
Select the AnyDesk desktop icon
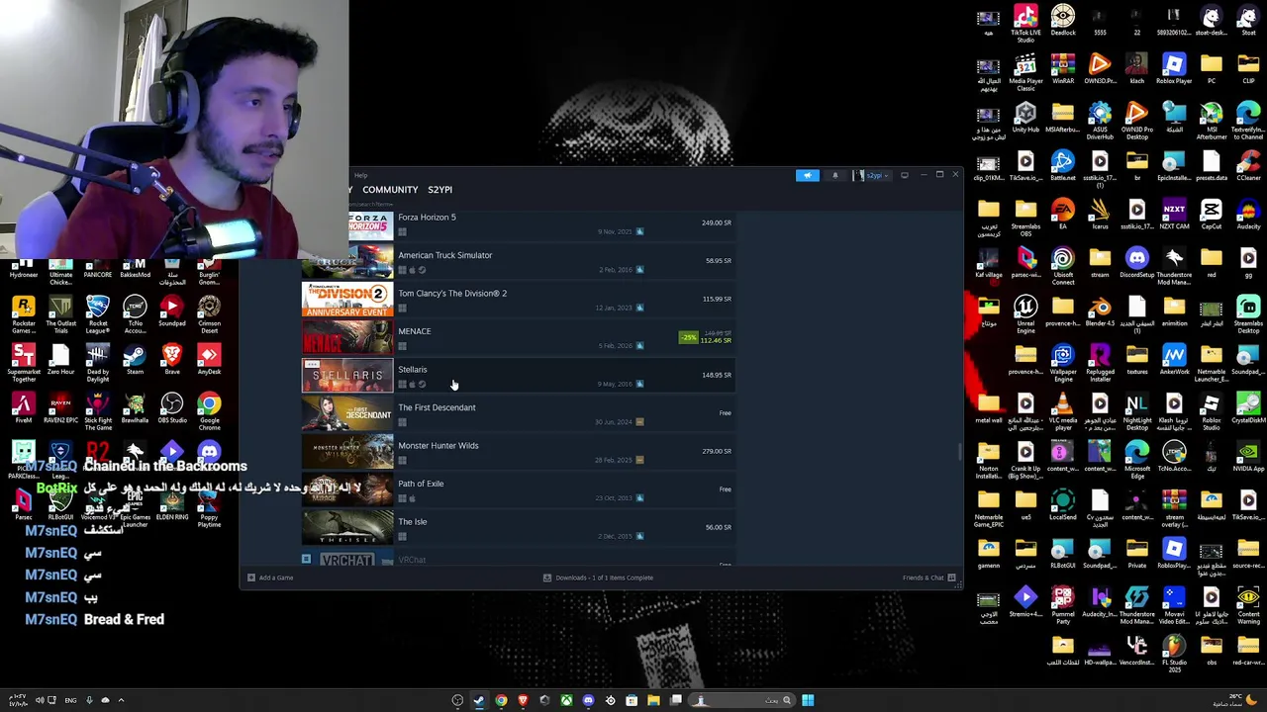click(x=209, y=360)
